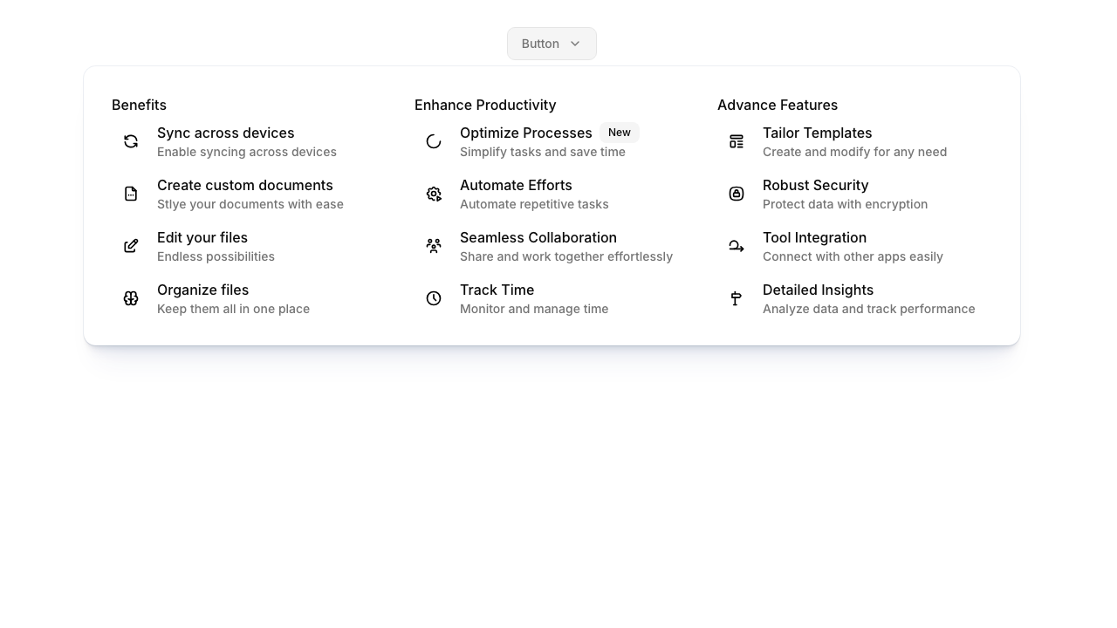
Task: Click the template layout icon
Action: [737, 141]
